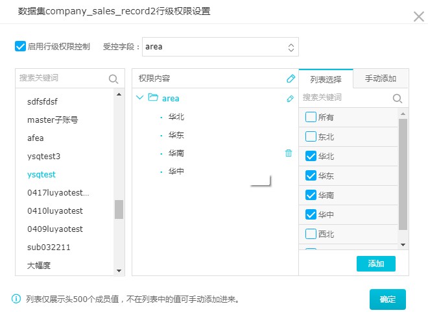
Task: Click user list scroll up arrow
Action: click(x=119, y=94)
